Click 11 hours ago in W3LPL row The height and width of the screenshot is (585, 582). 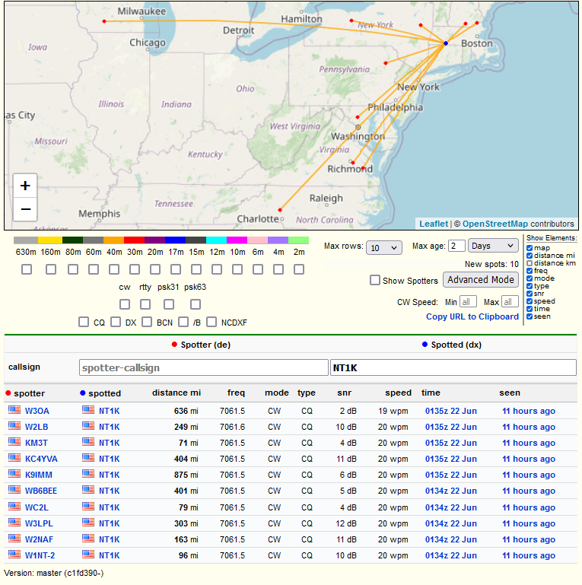pyautogui.click(x=528, y=523)
